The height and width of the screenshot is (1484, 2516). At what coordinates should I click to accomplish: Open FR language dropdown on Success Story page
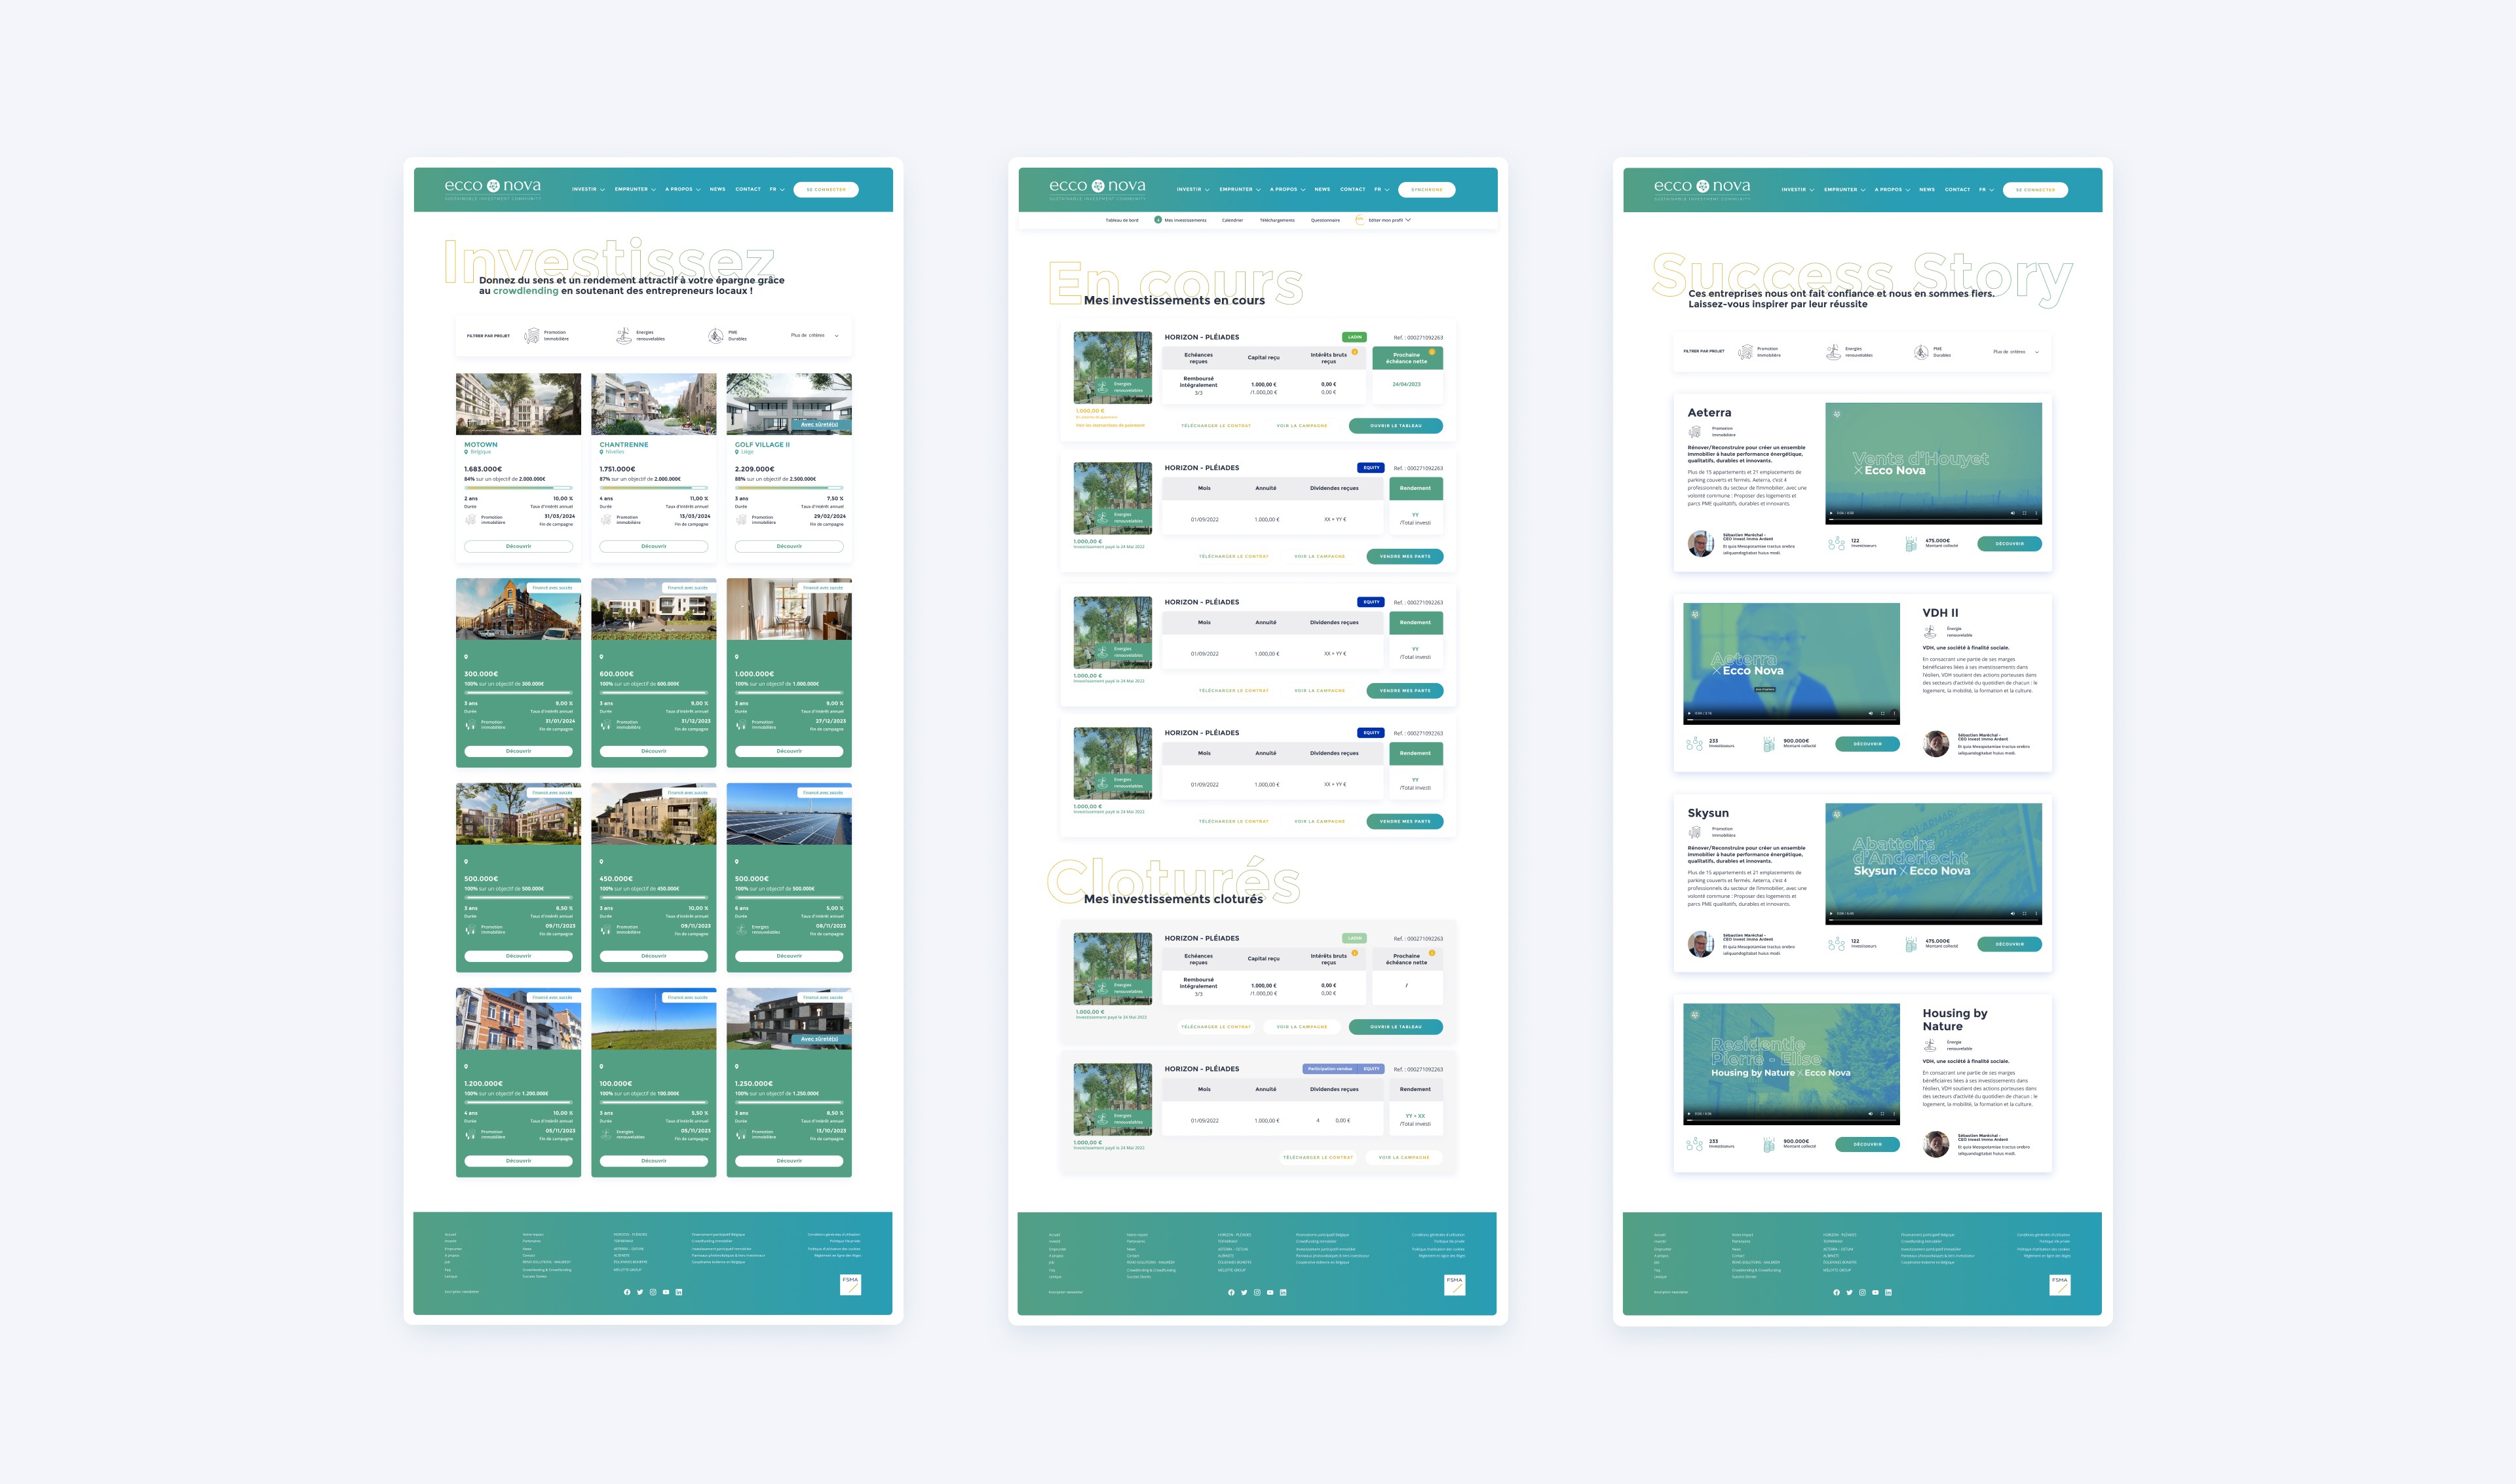click(1987, 189)
